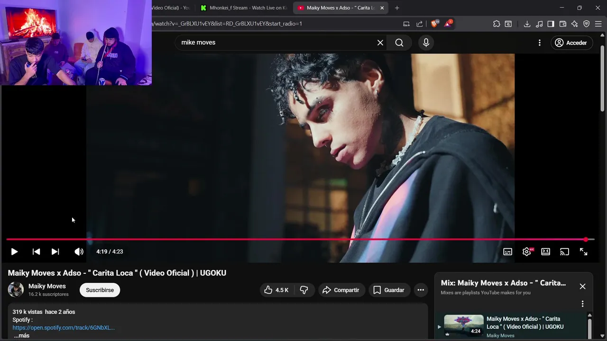Close the Mix playlist panel
Screen dimensions: 607x341
click(x=582, y=287)
